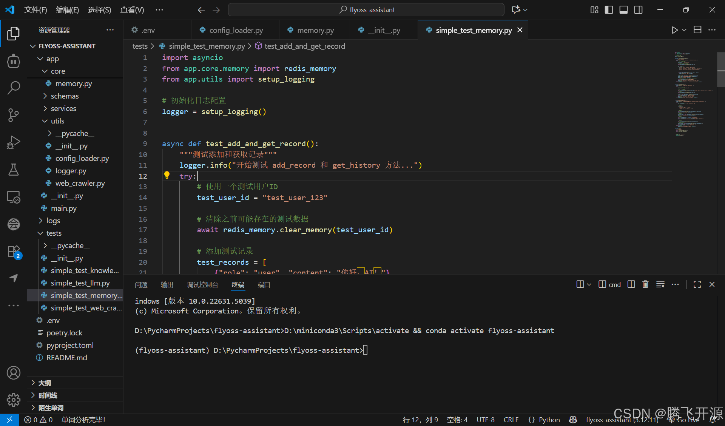
Task: Click the lightbulb code action icon
Action: point(167,175)
